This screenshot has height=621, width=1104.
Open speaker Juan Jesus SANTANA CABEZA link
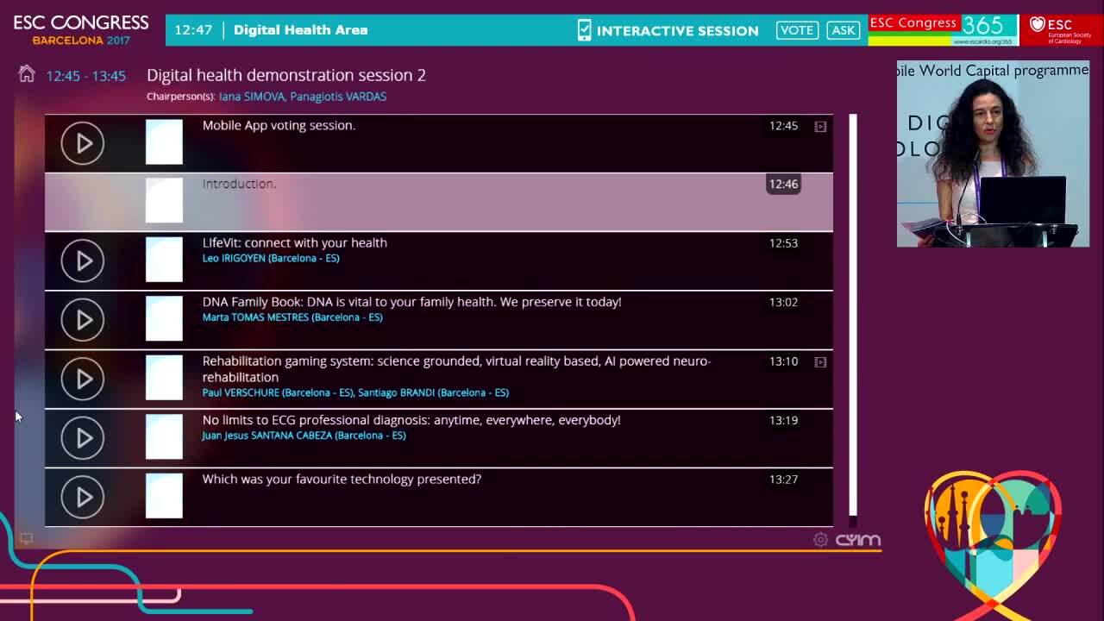click(304, 436)
